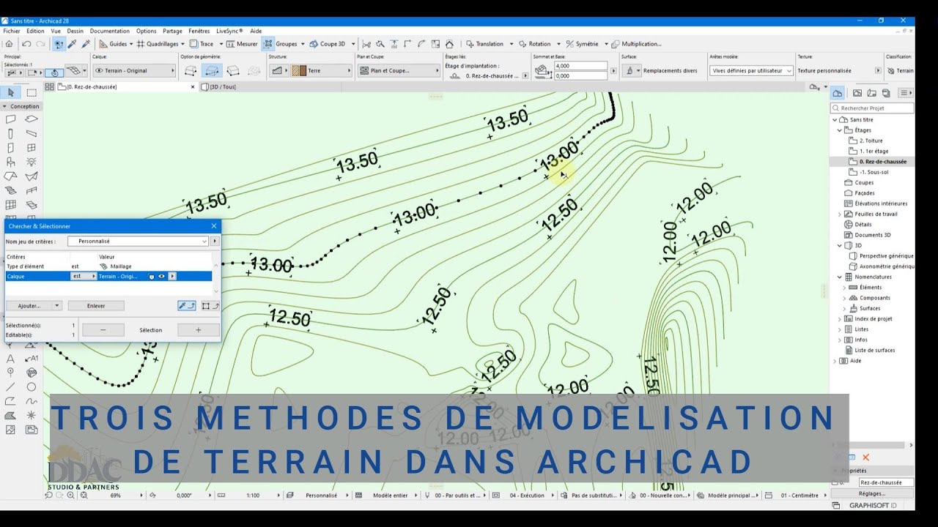Click the Pick Up Parameters eyedropper
This screenshot has height=527, width=938.
[72, 44]
